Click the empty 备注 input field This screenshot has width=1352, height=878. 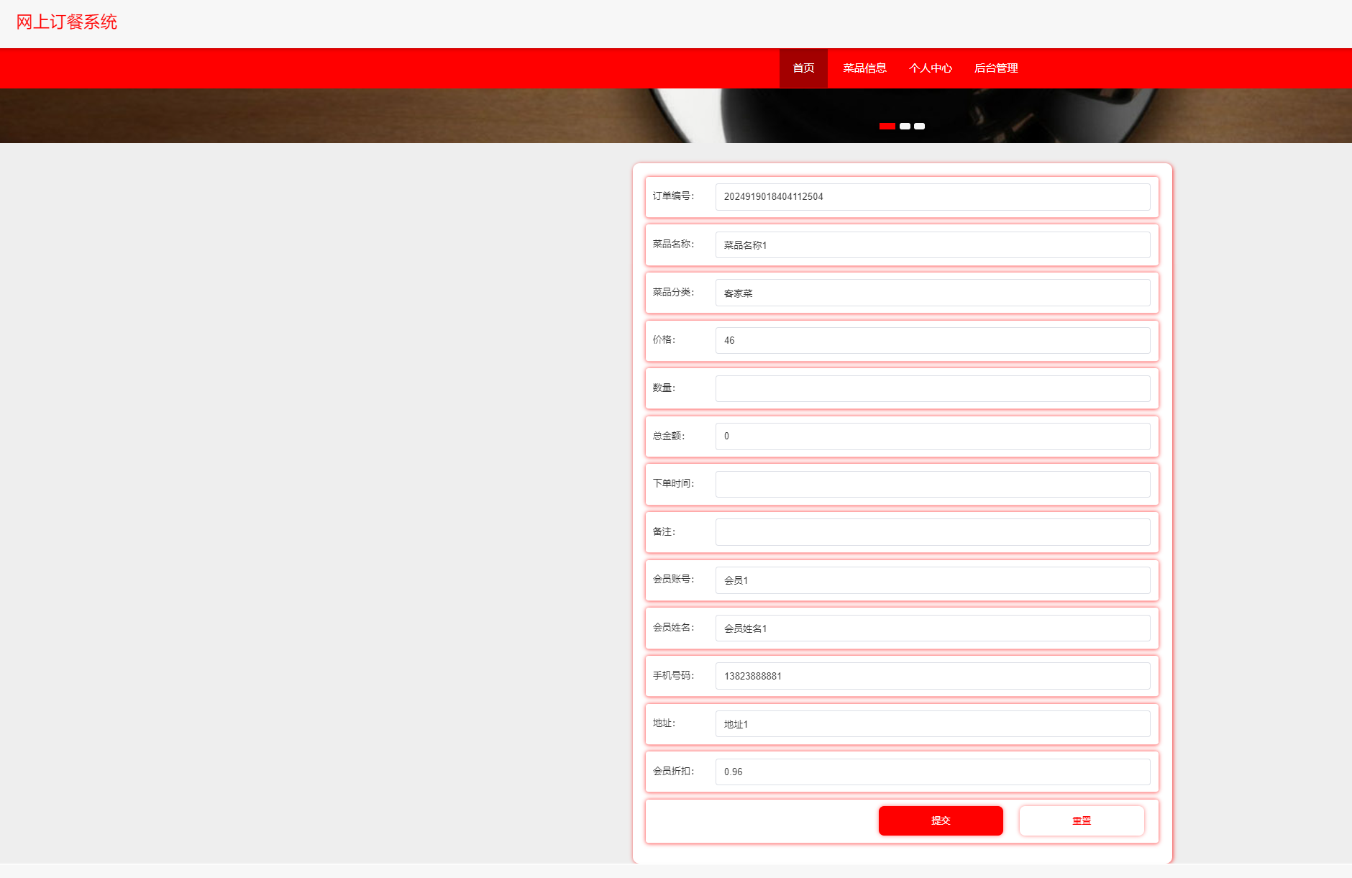(932, 532)
